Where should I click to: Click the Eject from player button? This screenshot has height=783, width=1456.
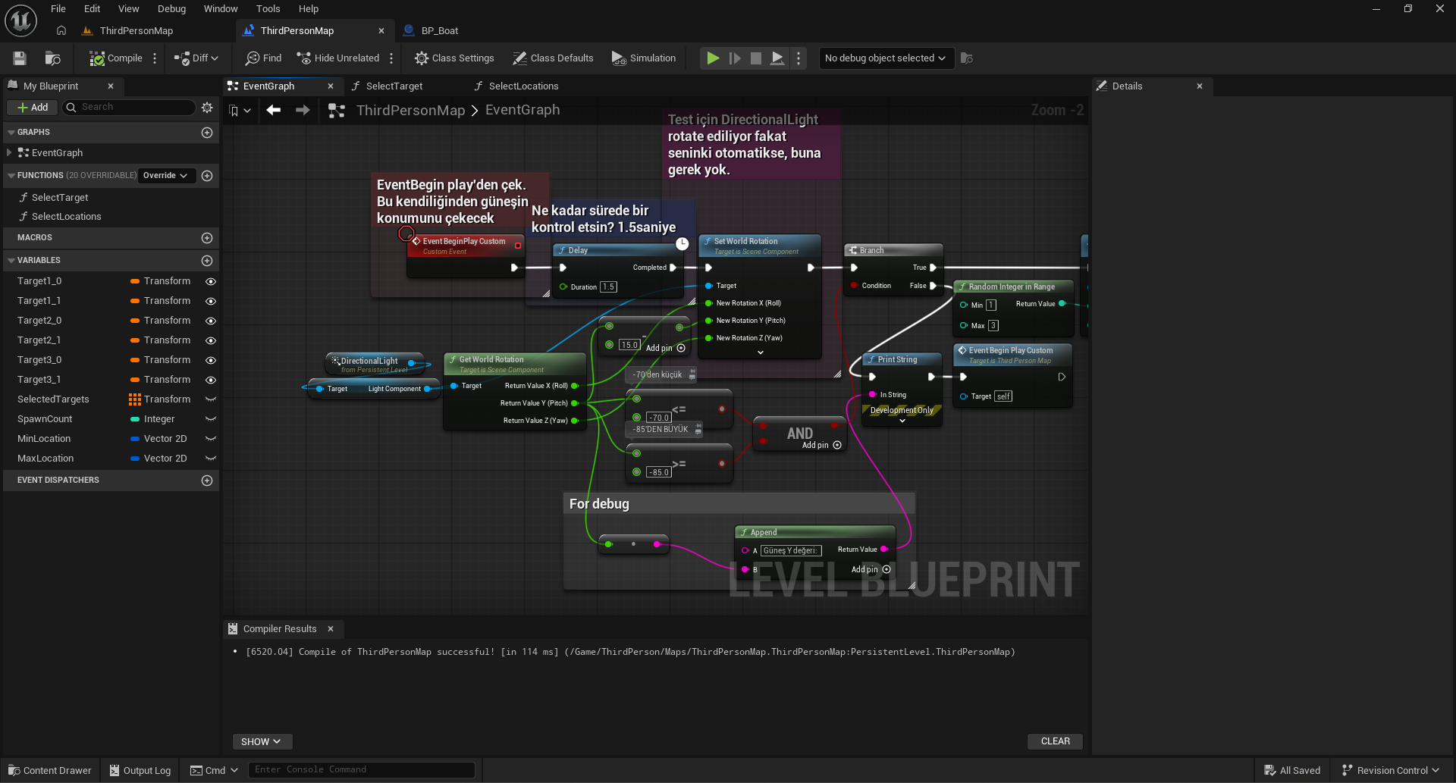(777, 58)
